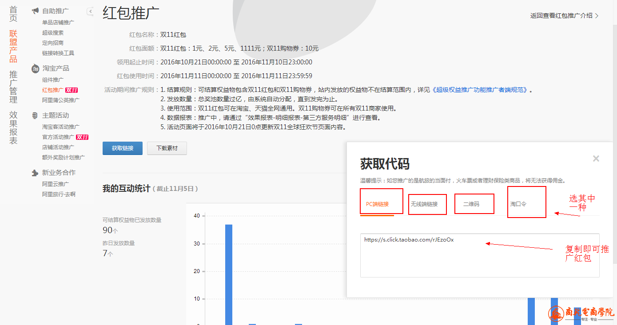Click the tallest blue bar in the chart
The width and height of the screenshot is (617, 325).
point(229,274)
